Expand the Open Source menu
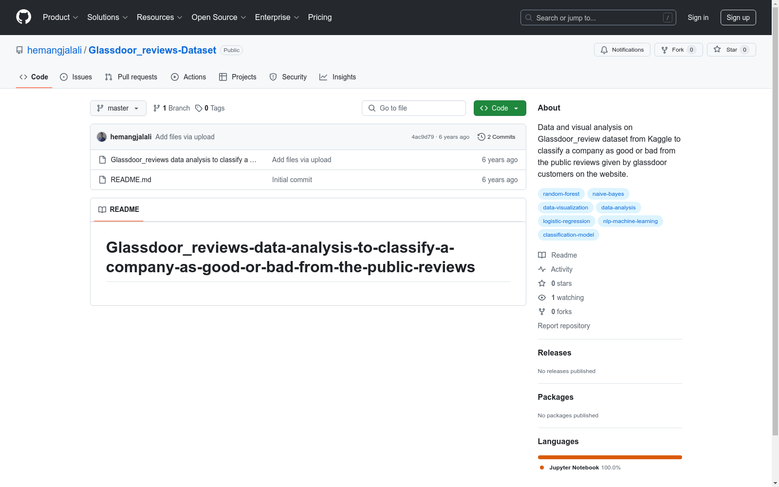This screenshot has width=779, height=487. (219, 18)
